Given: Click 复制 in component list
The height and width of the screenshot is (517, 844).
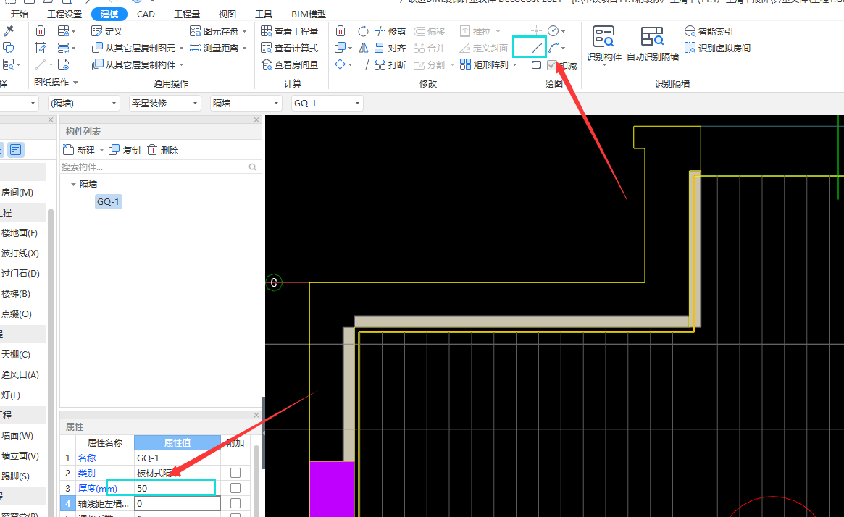Looking at the screenshot, I should point(125,150).
